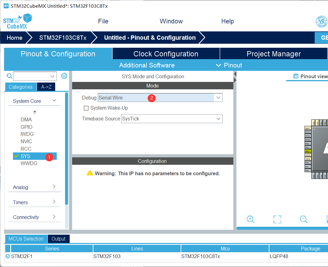Collapse the mode panel using splitter arrows

(x=235, y=77)
